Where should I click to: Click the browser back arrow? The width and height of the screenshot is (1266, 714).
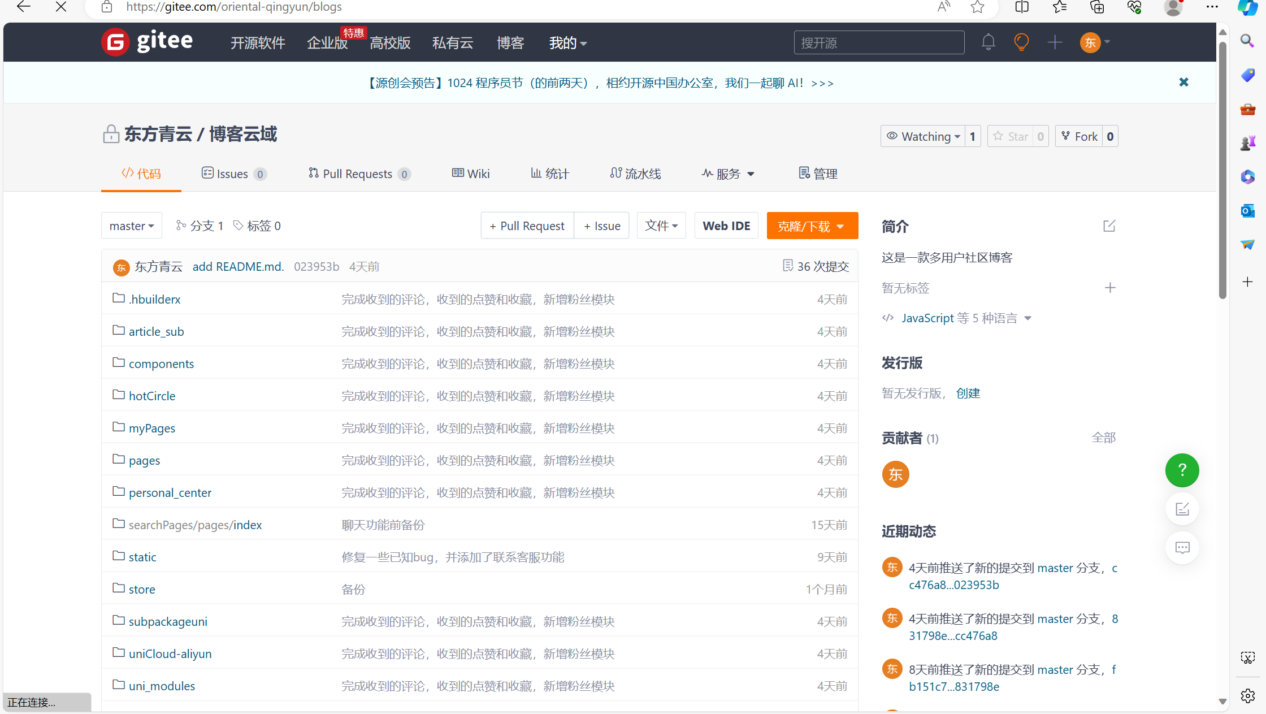tap(24, 7)
